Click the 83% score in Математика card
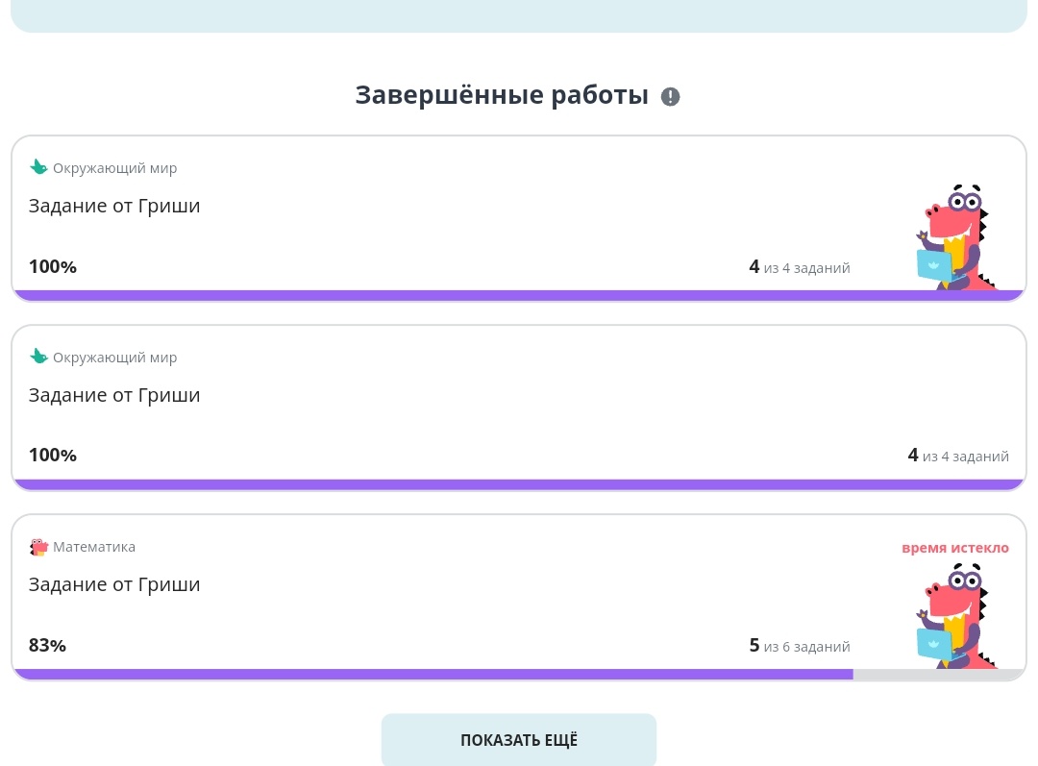This screenshot has width=1038, height=766. (x=47, y=645)
